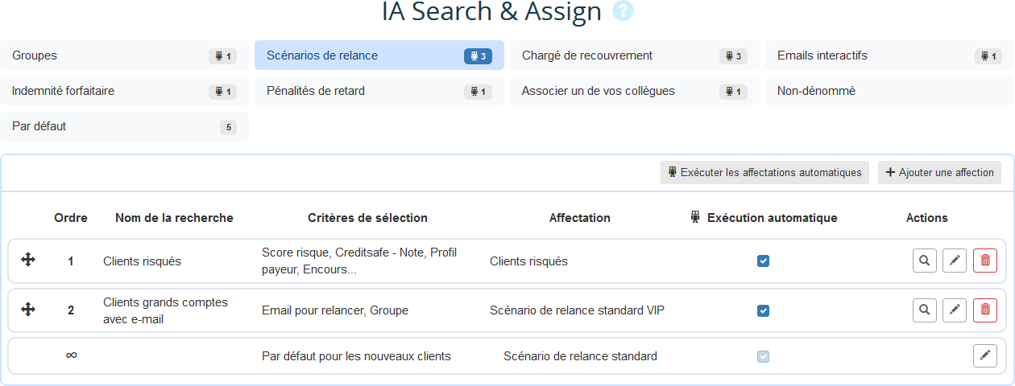Grab the move handle for Clients risqués row

[27, 261]
